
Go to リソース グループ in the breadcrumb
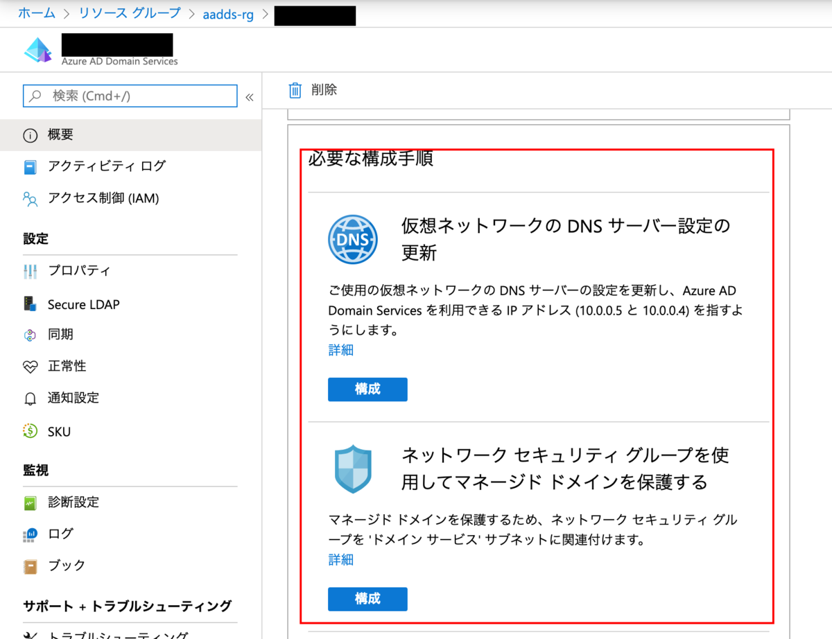(x=129, y=13)
